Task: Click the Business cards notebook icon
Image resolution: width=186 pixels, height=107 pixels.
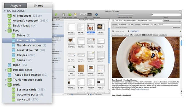Action: (x=14, y=90)
